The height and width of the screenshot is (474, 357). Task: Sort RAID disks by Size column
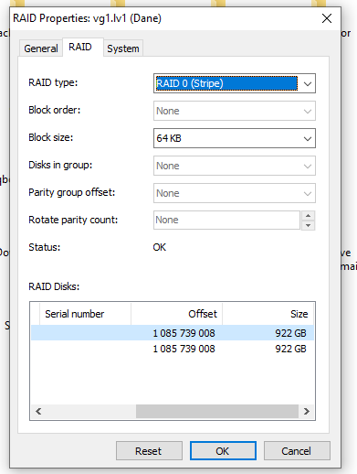point(268,314)
